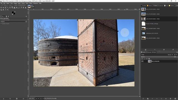Open the layer mode group switch dropdown

[x=175, y=55]
